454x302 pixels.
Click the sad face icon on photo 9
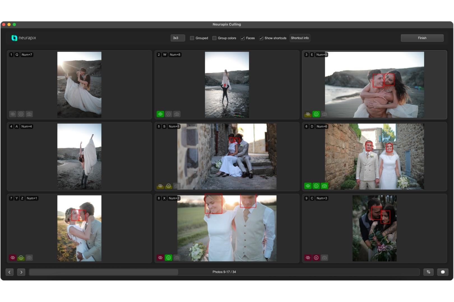[x=316, y=258]
